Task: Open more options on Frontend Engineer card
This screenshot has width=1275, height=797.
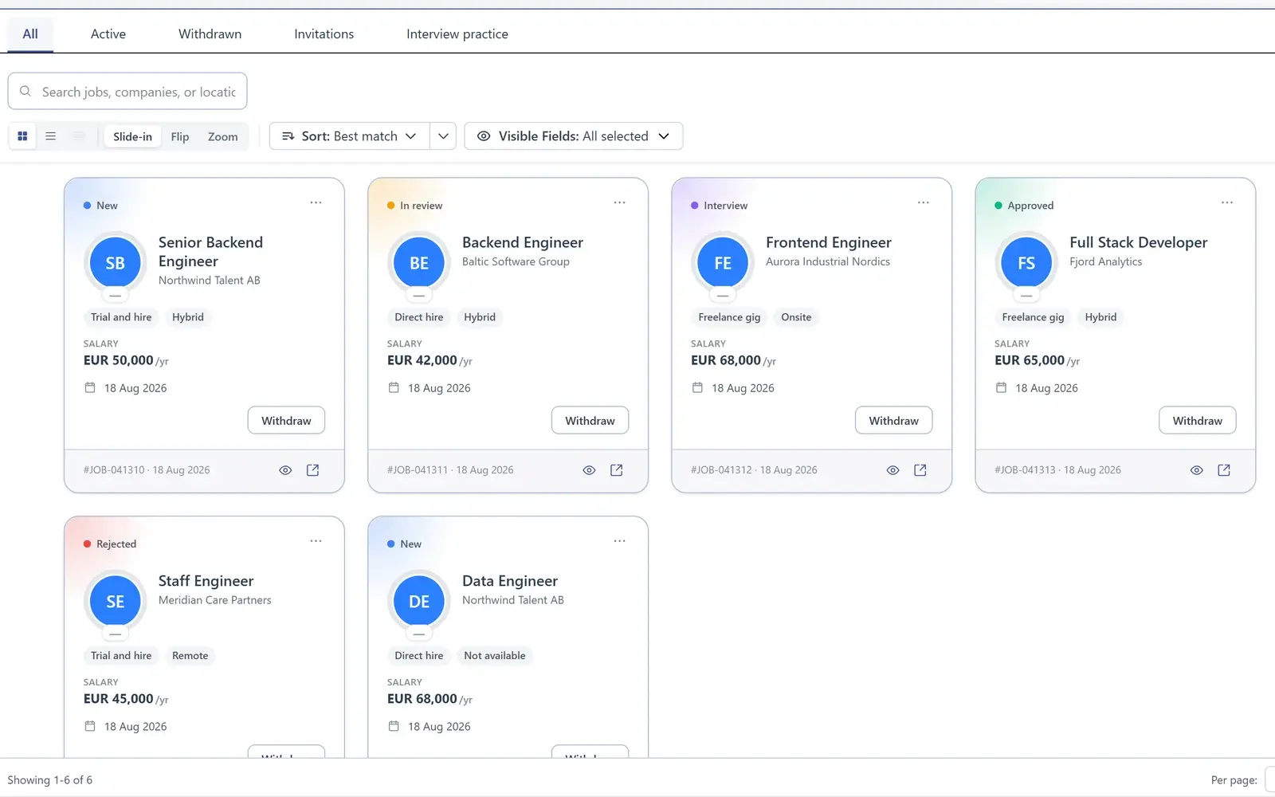Action: [923, 202]
